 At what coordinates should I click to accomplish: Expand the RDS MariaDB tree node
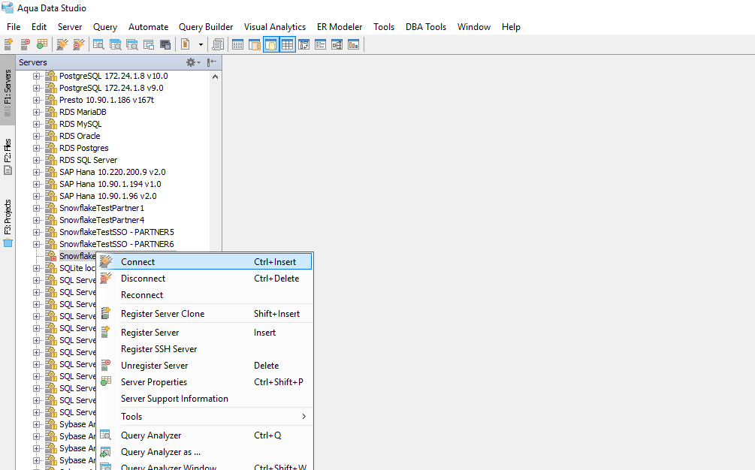pyautogui.click(x=36, y=112)
